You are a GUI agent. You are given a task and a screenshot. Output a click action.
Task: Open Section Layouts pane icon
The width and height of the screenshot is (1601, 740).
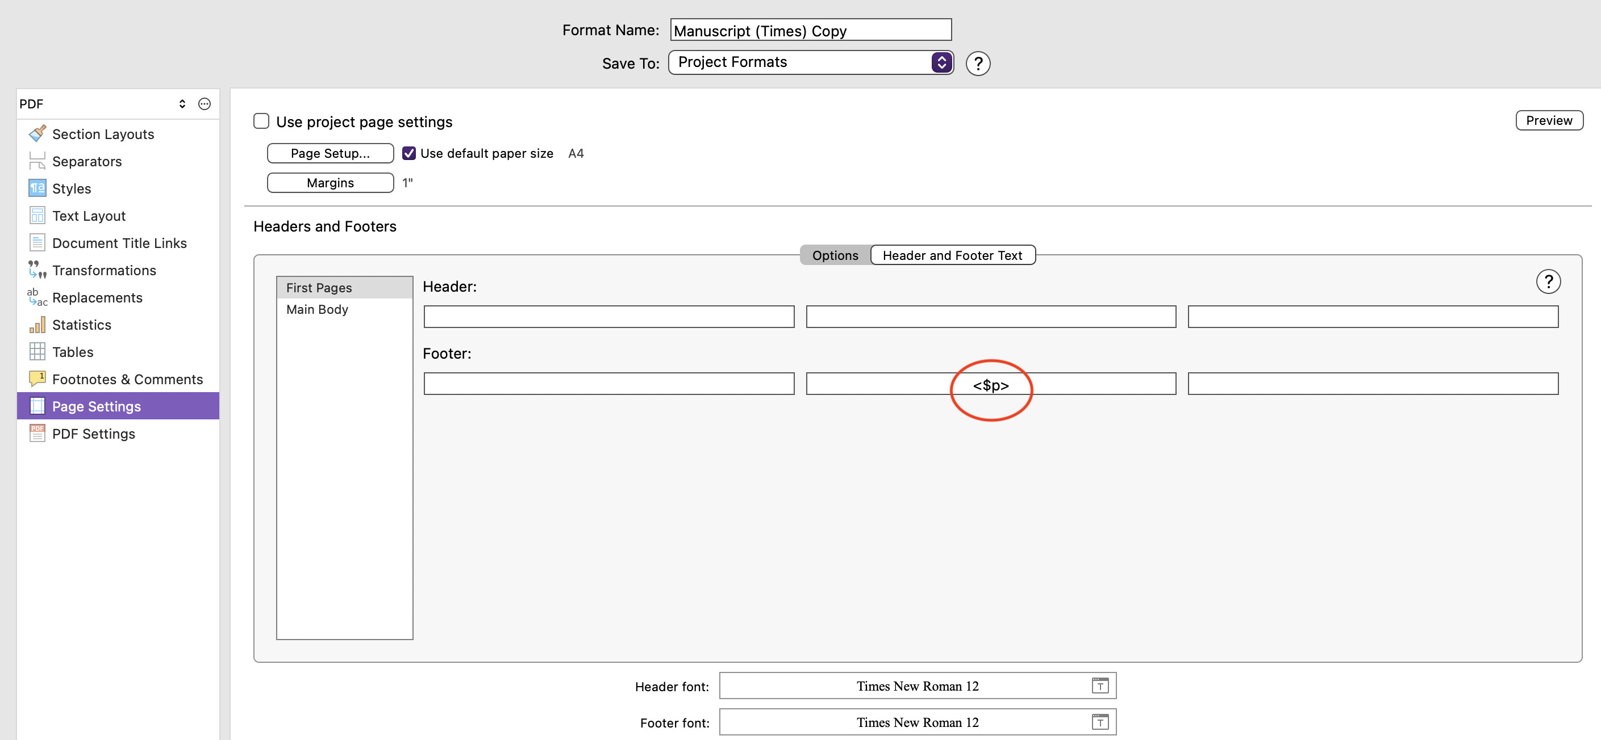coord(37,133)
